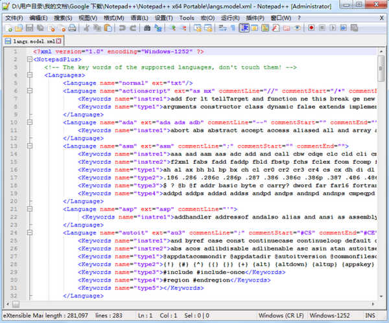Viewport: 389px width, 323px height.
Task: Toggle word wrap in the toolbar
Action: (222, 28)
